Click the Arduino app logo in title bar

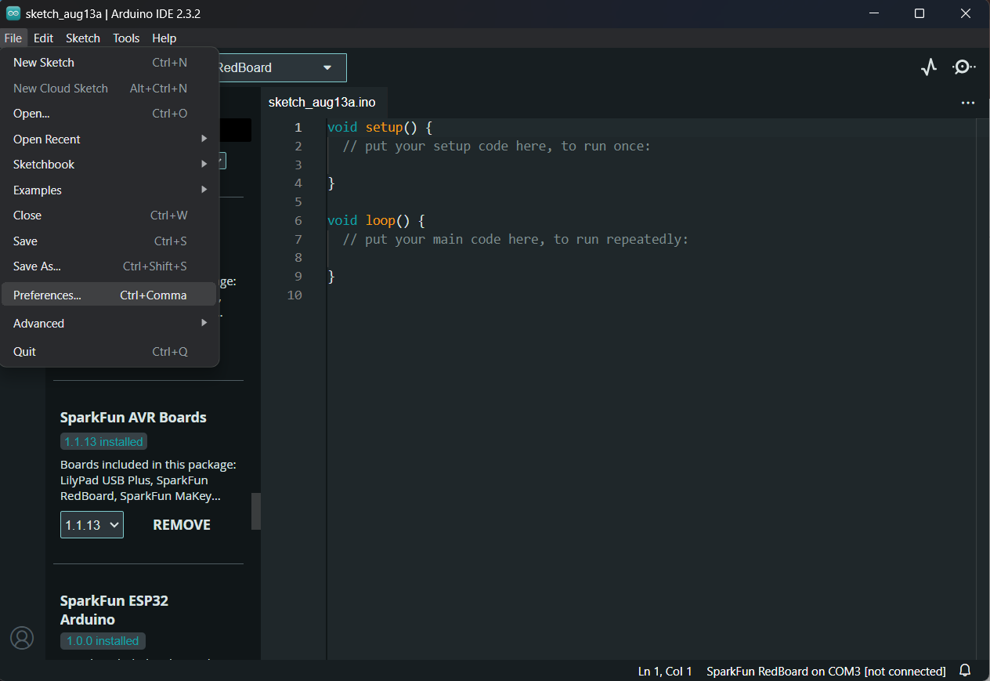point(13,13)
